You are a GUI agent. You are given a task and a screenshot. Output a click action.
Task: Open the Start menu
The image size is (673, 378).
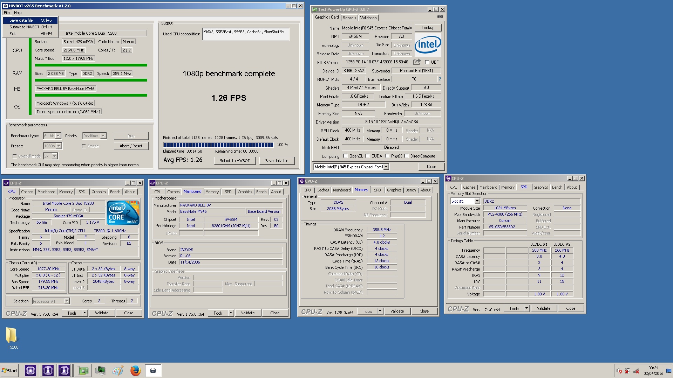click(9, 371)
